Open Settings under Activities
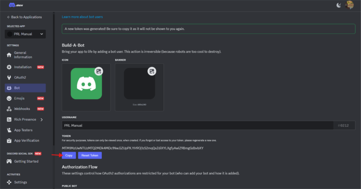Viewport: 361px width, 189px height. tap(20, 182)
